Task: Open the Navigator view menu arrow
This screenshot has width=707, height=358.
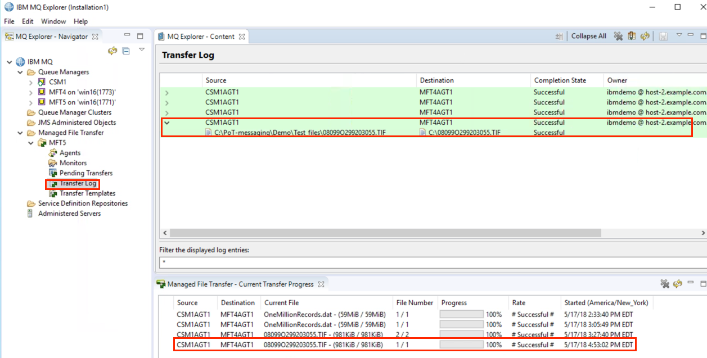Action: 142,49
